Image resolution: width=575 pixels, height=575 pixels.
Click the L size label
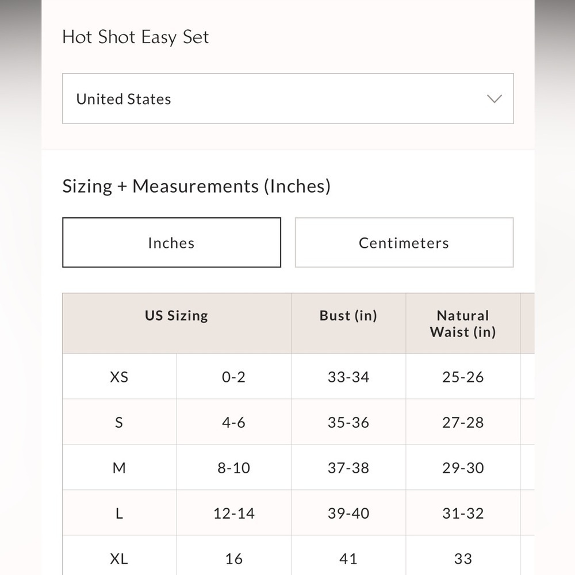[x=118, y=513]
